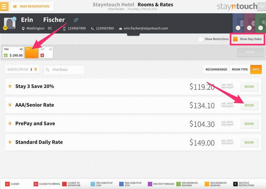Click the Multiple Restrictions R icon
The height and width of the screenshot is (189, 266).
[x=235, y=184]
